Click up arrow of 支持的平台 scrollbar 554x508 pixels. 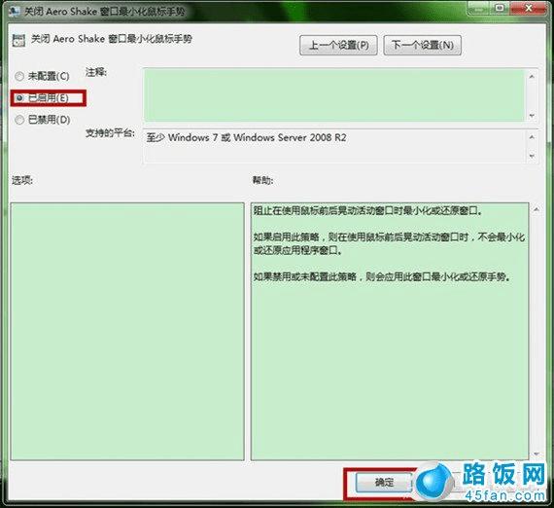532,137
